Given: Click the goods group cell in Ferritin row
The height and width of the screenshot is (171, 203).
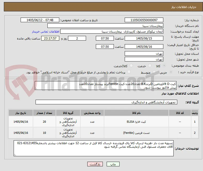Looking at the screenshot, I should point(68,133).
